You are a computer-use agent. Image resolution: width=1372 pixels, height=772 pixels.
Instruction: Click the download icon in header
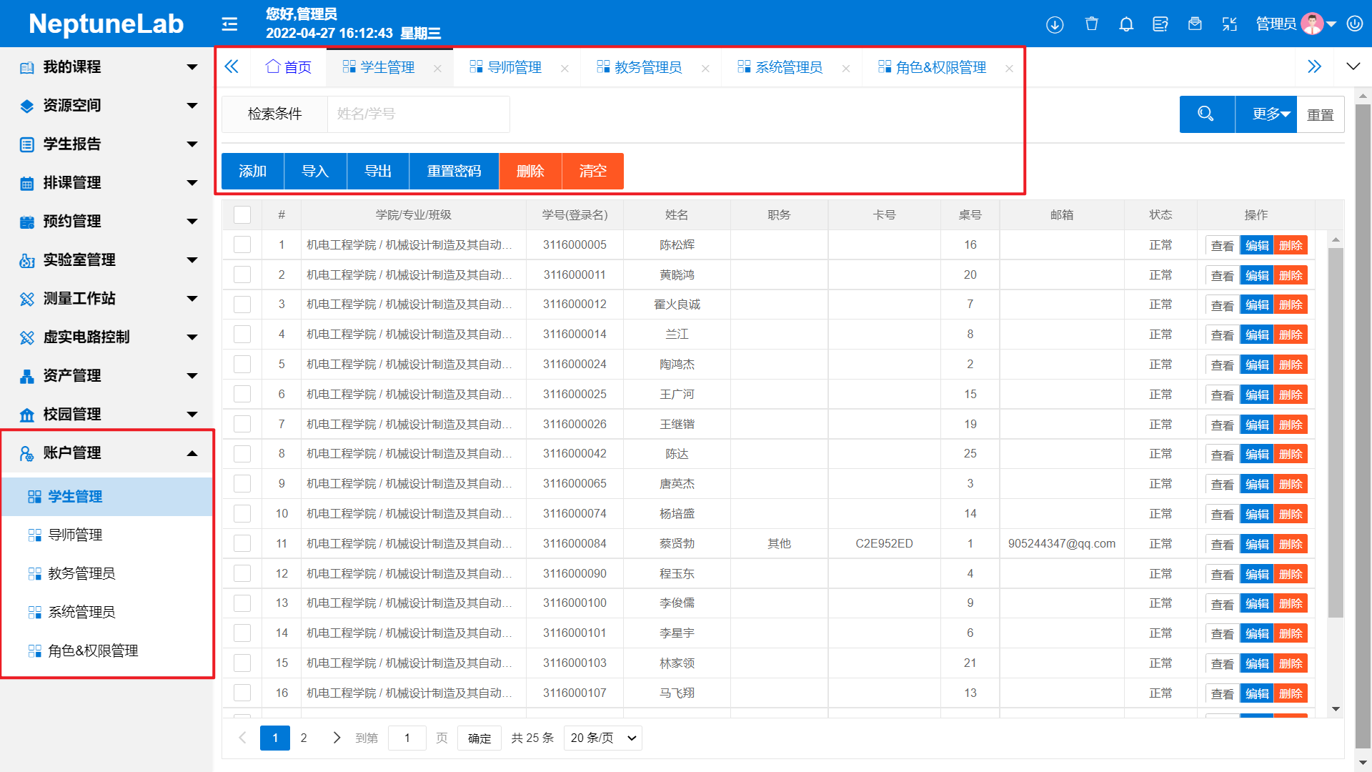pyautogui.click(x=1055, y=24)
